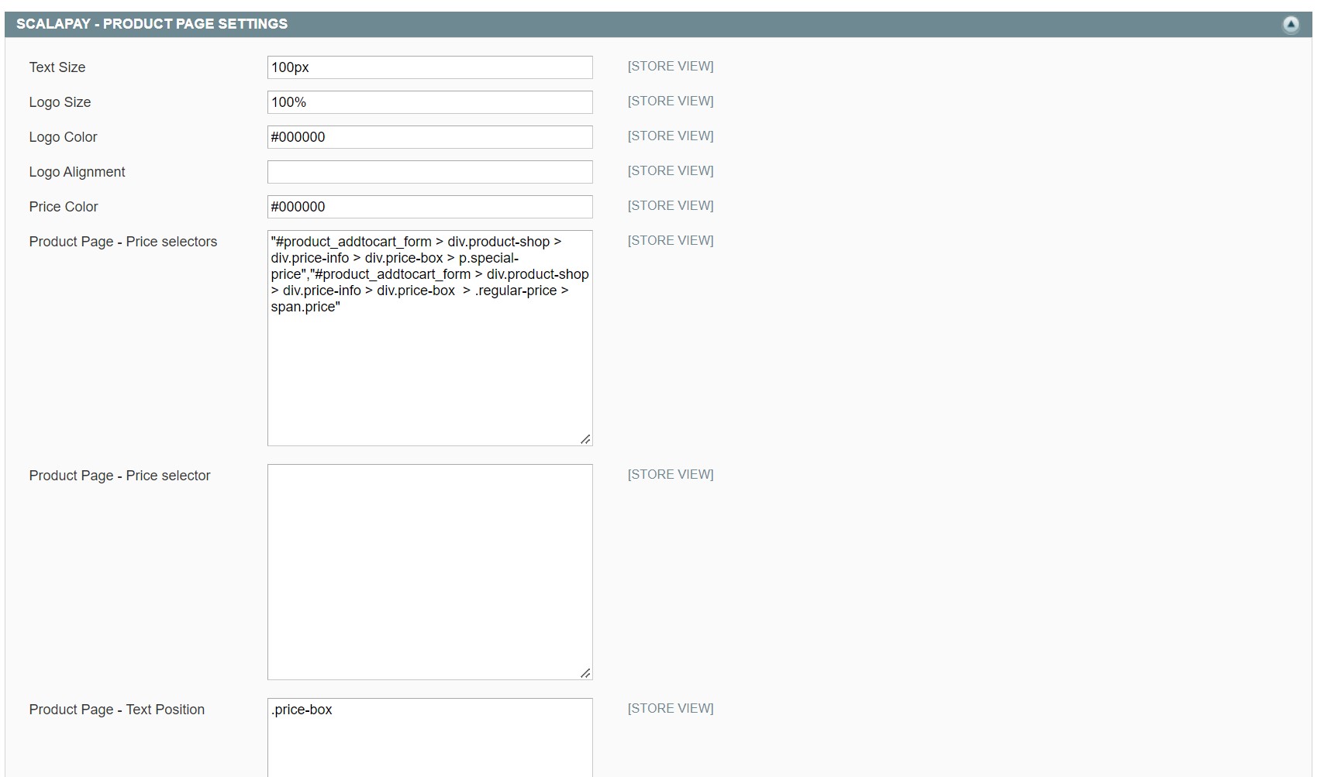The image size is (1338, 777).
Task: Click the Product Page - Price selectors label
Action: [123, 242]
